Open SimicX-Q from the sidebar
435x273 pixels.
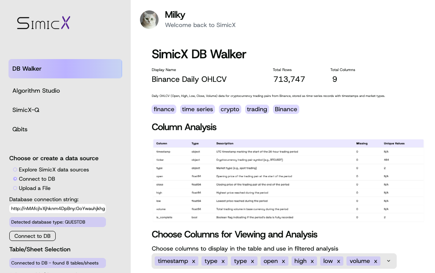point(26,110)
